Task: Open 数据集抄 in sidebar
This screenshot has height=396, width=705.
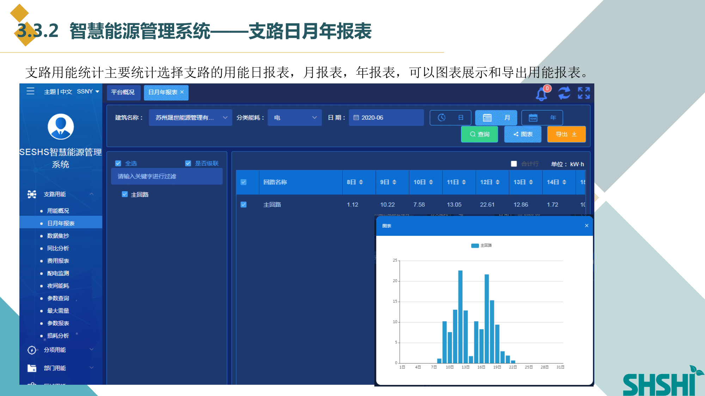Action: pyautogui.click(x=58, y=236)
